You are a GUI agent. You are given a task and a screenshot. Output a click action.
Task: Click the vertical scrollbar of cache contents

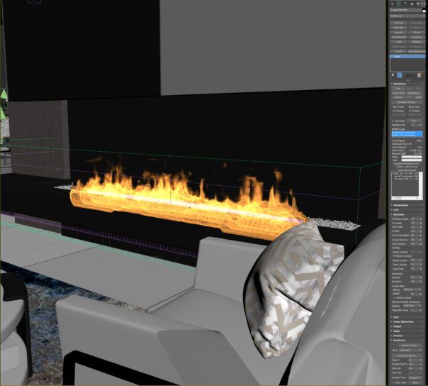(421, 184)
